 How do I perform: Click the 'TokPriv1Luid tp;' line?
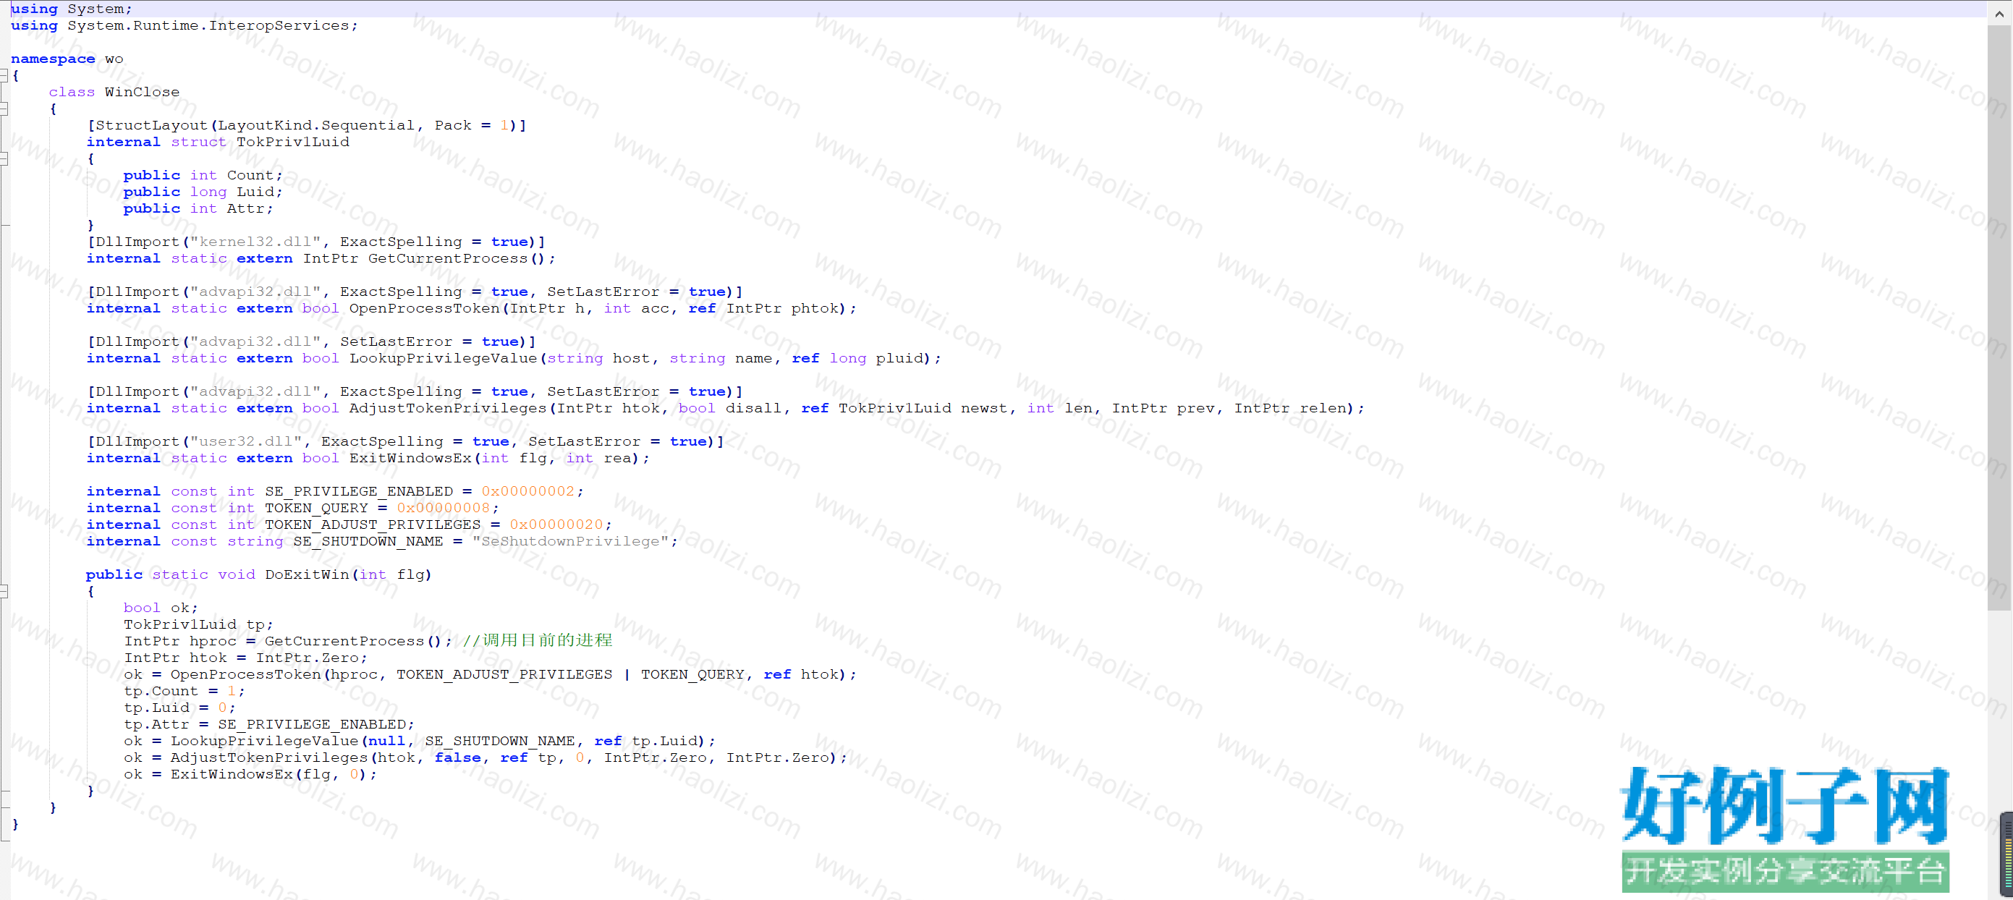pos(198,625)
